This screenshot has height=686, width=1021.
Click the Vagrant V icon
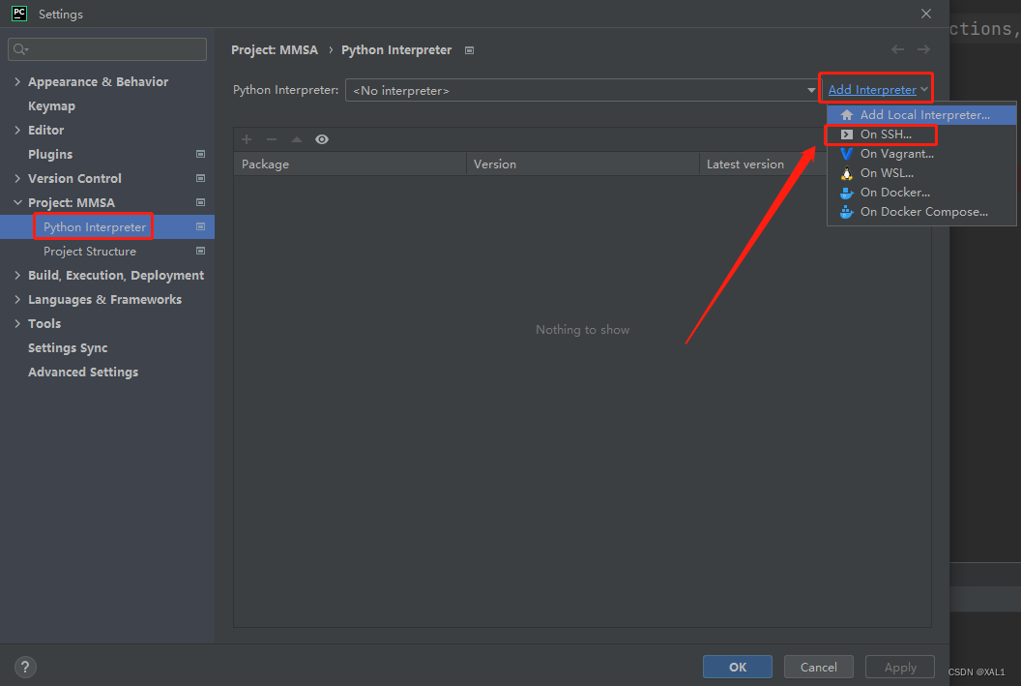click(847, 154)
